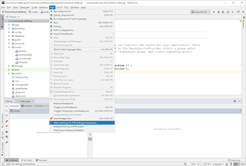The image size is (246, 166).
Task: Open the Database tool window stripe
Action: tap(244, 22)
